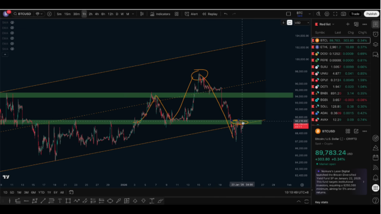Select the ellipse drawing tool
Screen dimensions: 381x214
[110, 201]
